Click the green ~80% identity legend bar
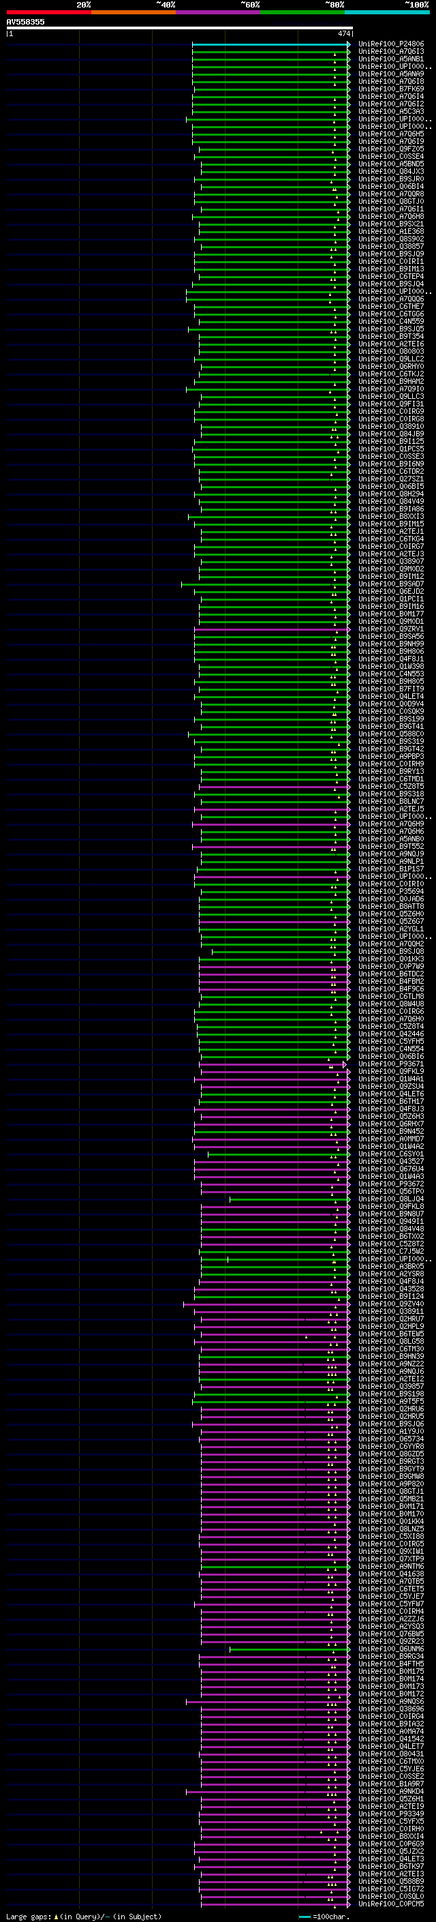Image resolution: width=436 pixels, height=1922 pixels. pos(302,12)
